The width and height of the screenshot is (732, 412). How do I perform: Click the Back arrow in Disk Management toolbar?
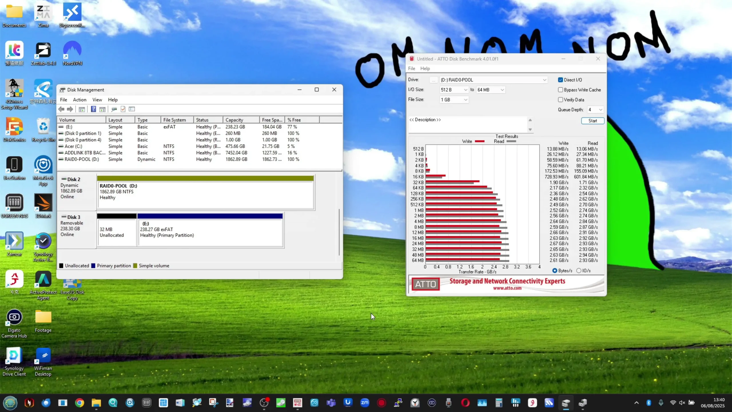[x=61, y=109]
